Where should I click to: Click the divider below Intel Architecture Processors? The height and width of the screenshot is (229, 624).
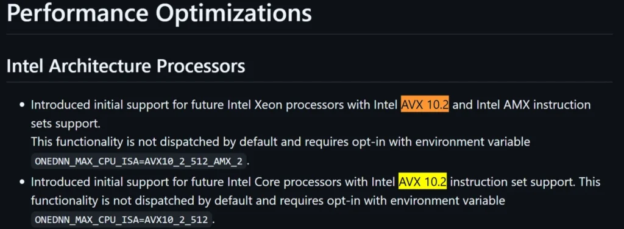coord(309,82)
